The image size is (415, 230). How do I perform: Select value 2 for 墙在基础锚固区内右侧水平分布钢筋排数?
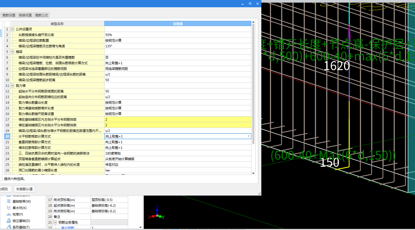(178, 125)
